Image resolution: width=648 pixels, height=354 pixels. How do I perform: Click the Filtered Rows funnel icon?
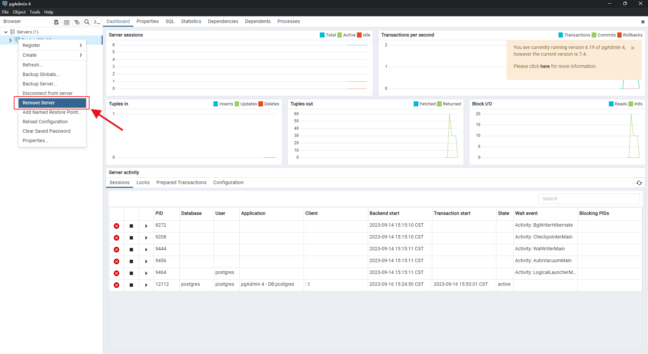pyautogui.click(x=77, y=22)
